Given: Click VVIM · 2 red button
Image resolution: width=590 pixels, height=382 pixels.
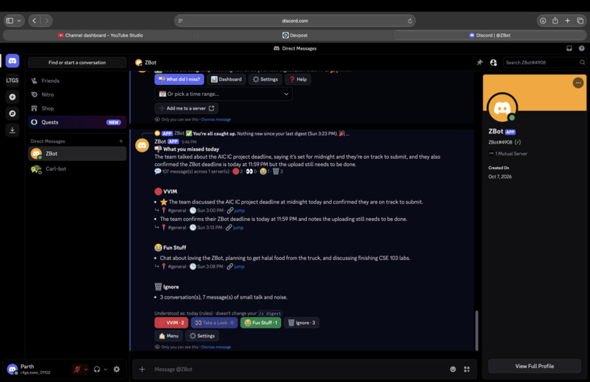Looking at the screenshot, I should click(x=171, y=323).
